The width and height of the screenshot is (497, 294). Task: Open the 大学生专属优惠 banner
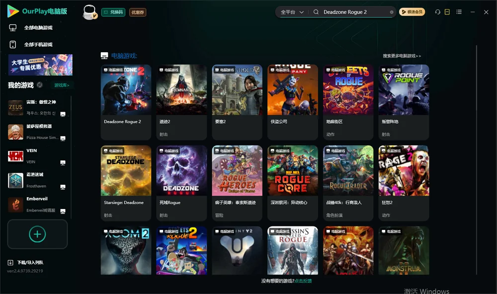[40, 65]
